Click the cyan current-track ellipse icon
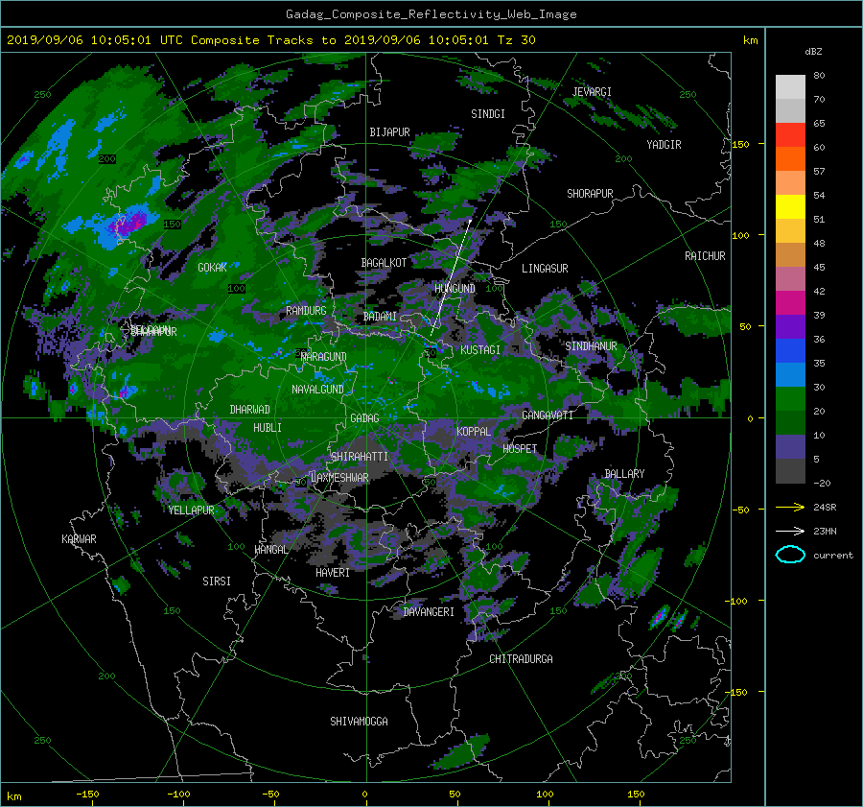The image size is (863, 807). [790, 555]
